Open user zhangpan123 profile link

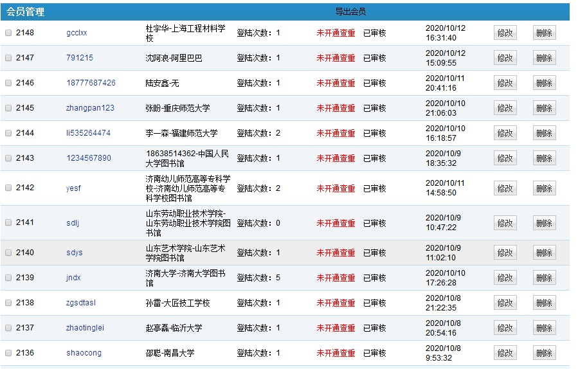click(x=90, y=108)
